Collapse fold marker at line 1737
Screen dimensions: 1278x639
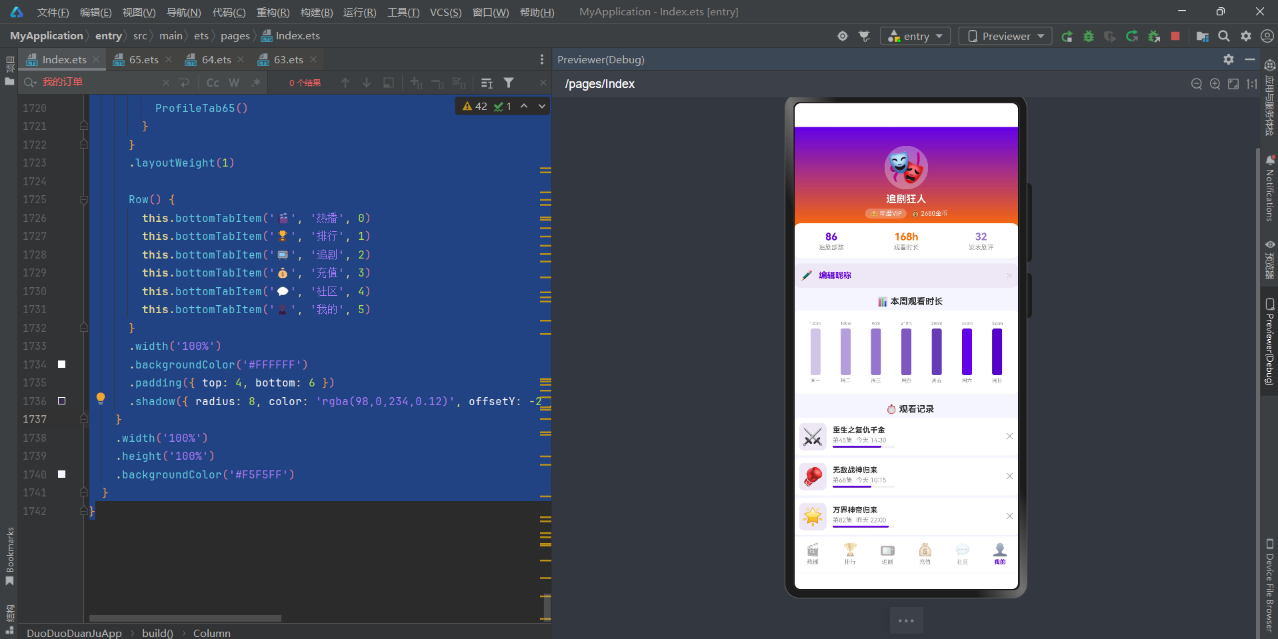84,419
